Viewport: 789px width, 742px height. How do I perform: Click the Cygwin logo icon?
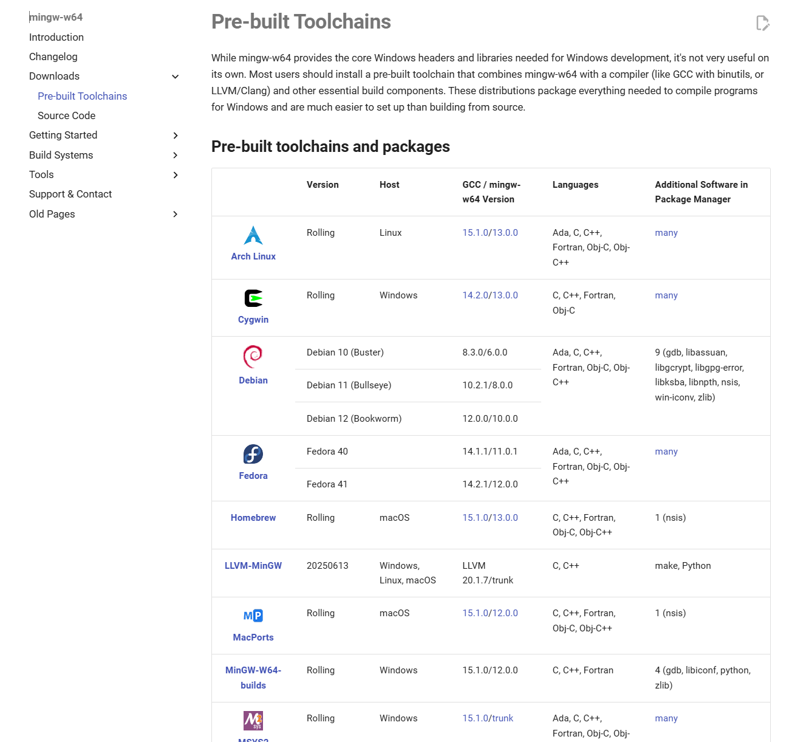253,298
